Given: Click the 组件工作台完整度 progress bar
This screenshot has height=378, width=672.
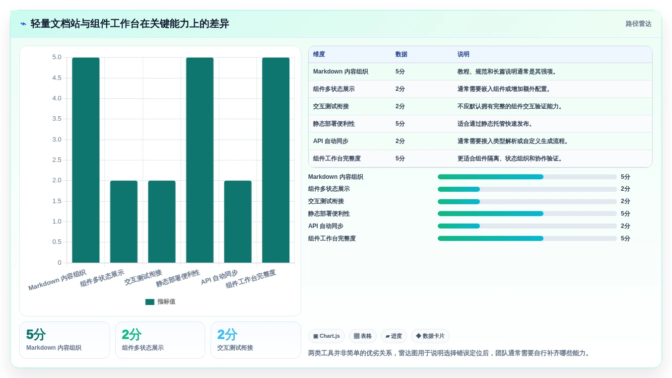Looking at the screenshot, I should coord(527,238).
